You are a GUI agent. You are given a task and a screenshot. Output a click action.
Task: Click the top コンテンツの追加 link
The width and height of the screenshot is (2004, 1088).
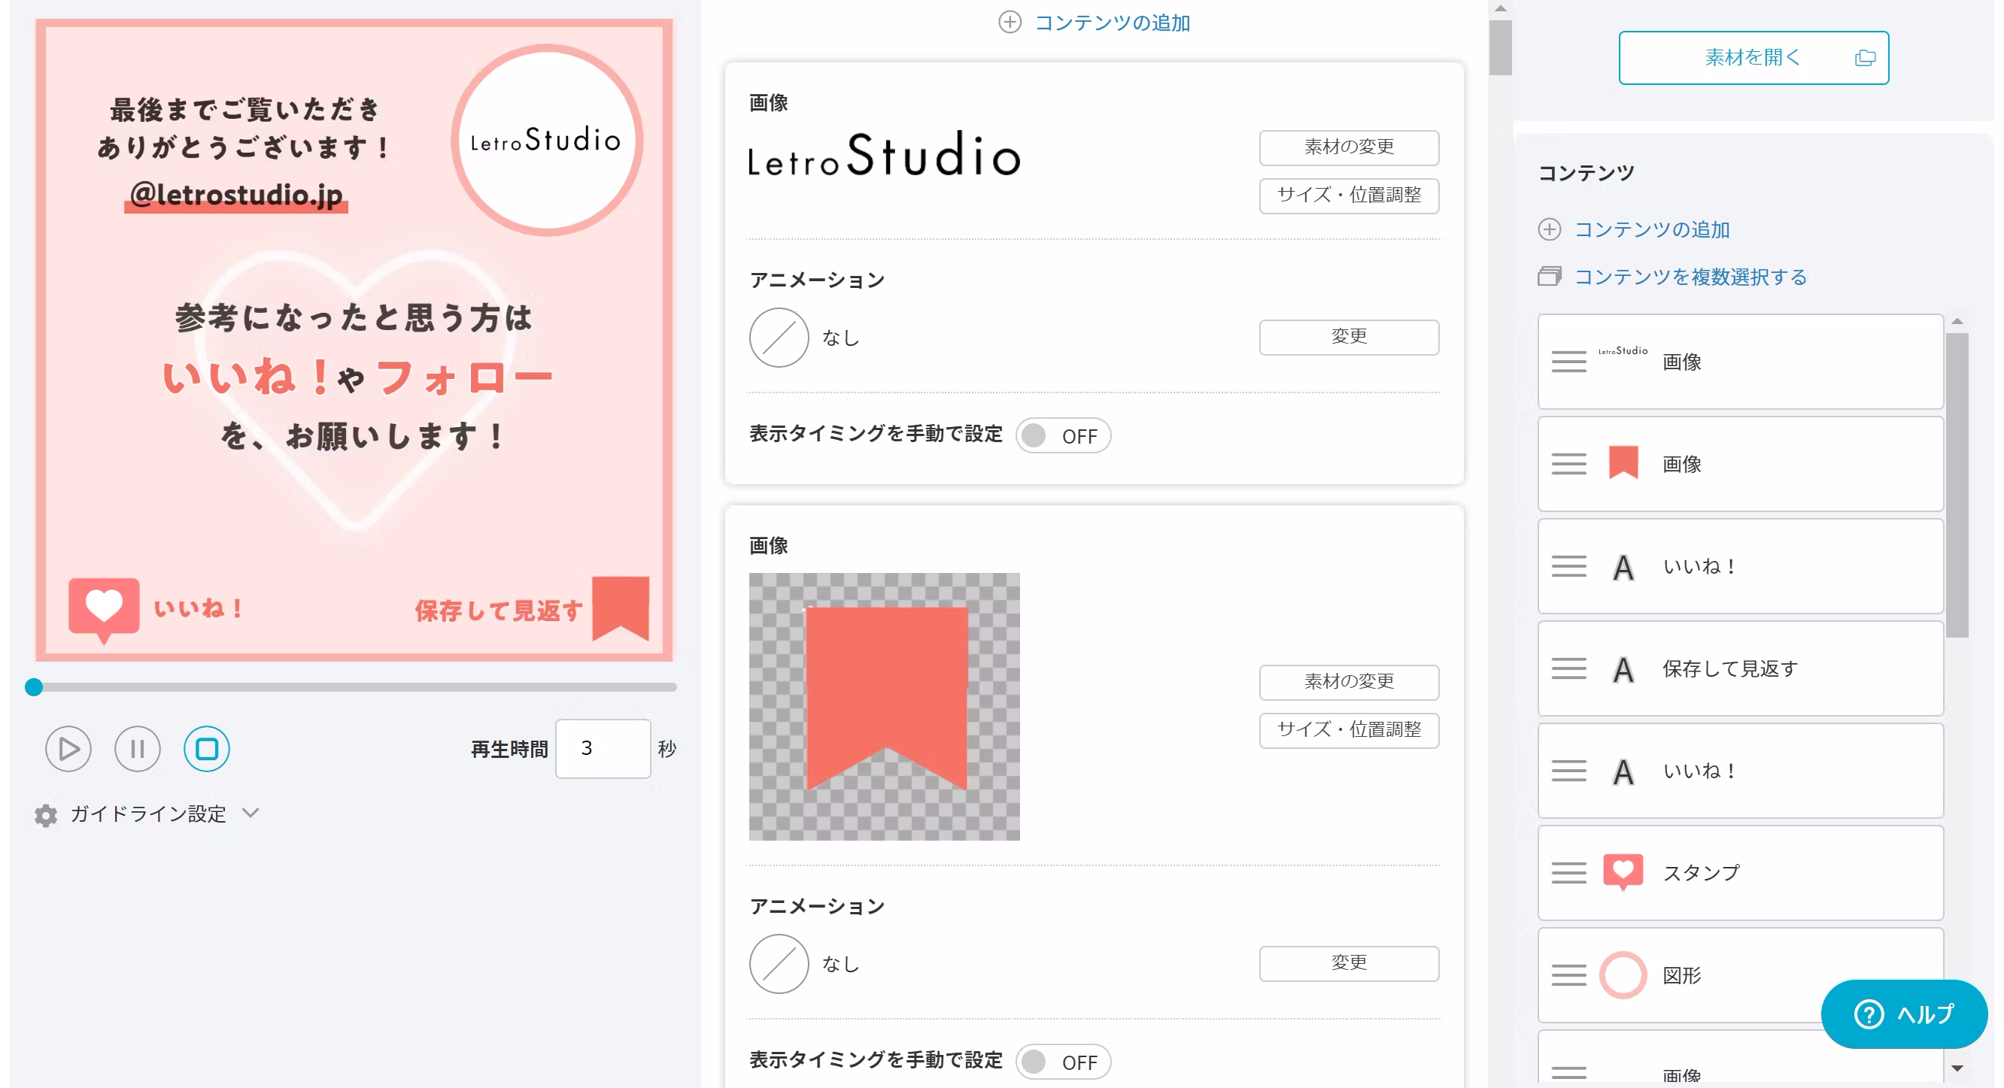[x=1113, y=23]
